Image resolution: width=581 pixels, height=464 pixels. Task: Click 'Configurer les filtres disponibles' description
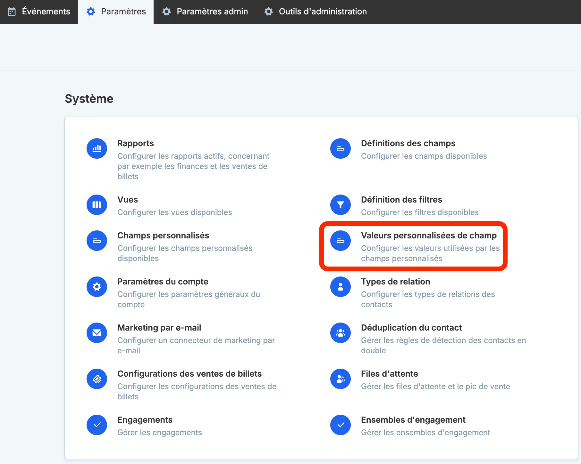tap(420, 212)
